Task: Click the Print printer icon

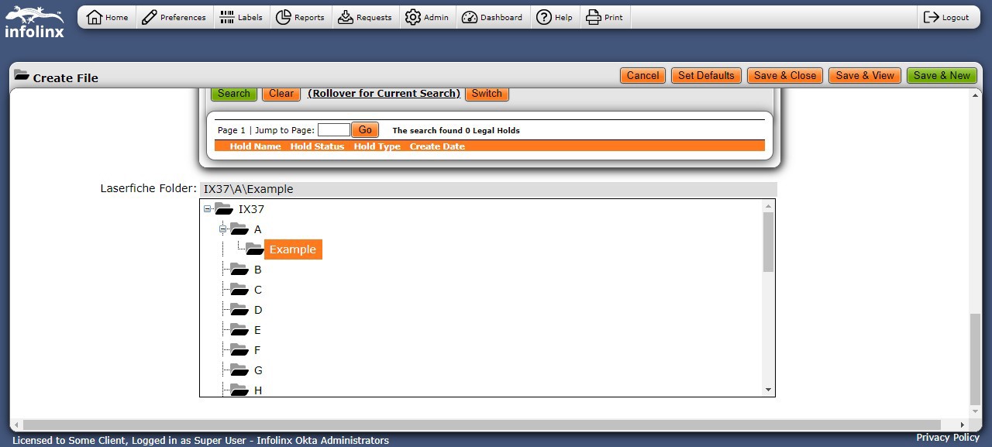Action: pos(594,17)
